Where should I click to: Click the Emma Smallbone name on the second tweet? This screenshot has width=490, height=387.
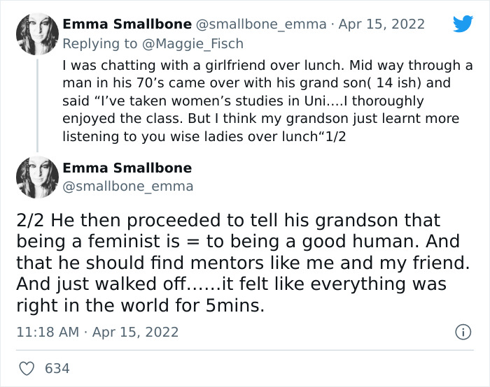click(127, 168)
